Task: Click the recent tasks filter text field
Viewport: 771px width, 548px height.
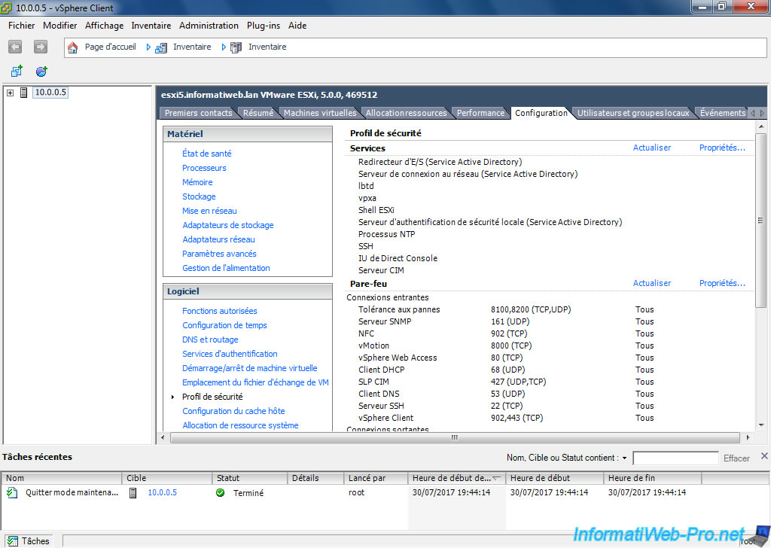Action: (675, 458)
